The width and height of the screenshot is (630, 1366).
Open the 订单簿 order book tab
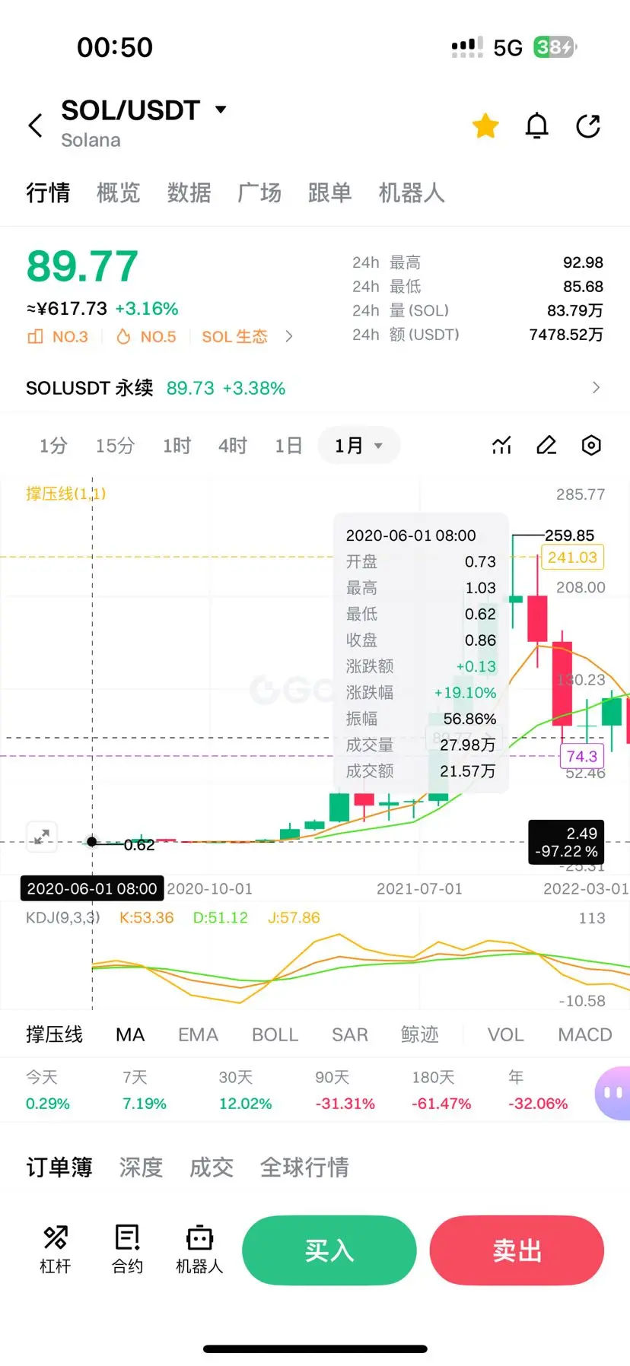tap(59, 1167)
